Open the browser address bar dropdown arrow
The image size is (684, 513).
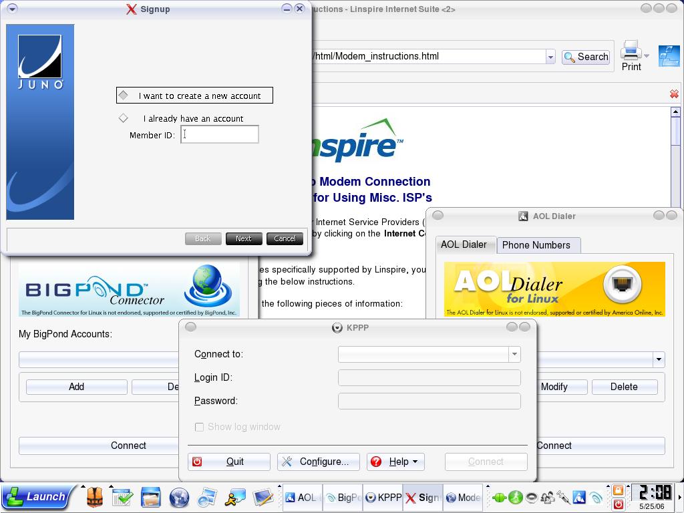coord(550,57)
